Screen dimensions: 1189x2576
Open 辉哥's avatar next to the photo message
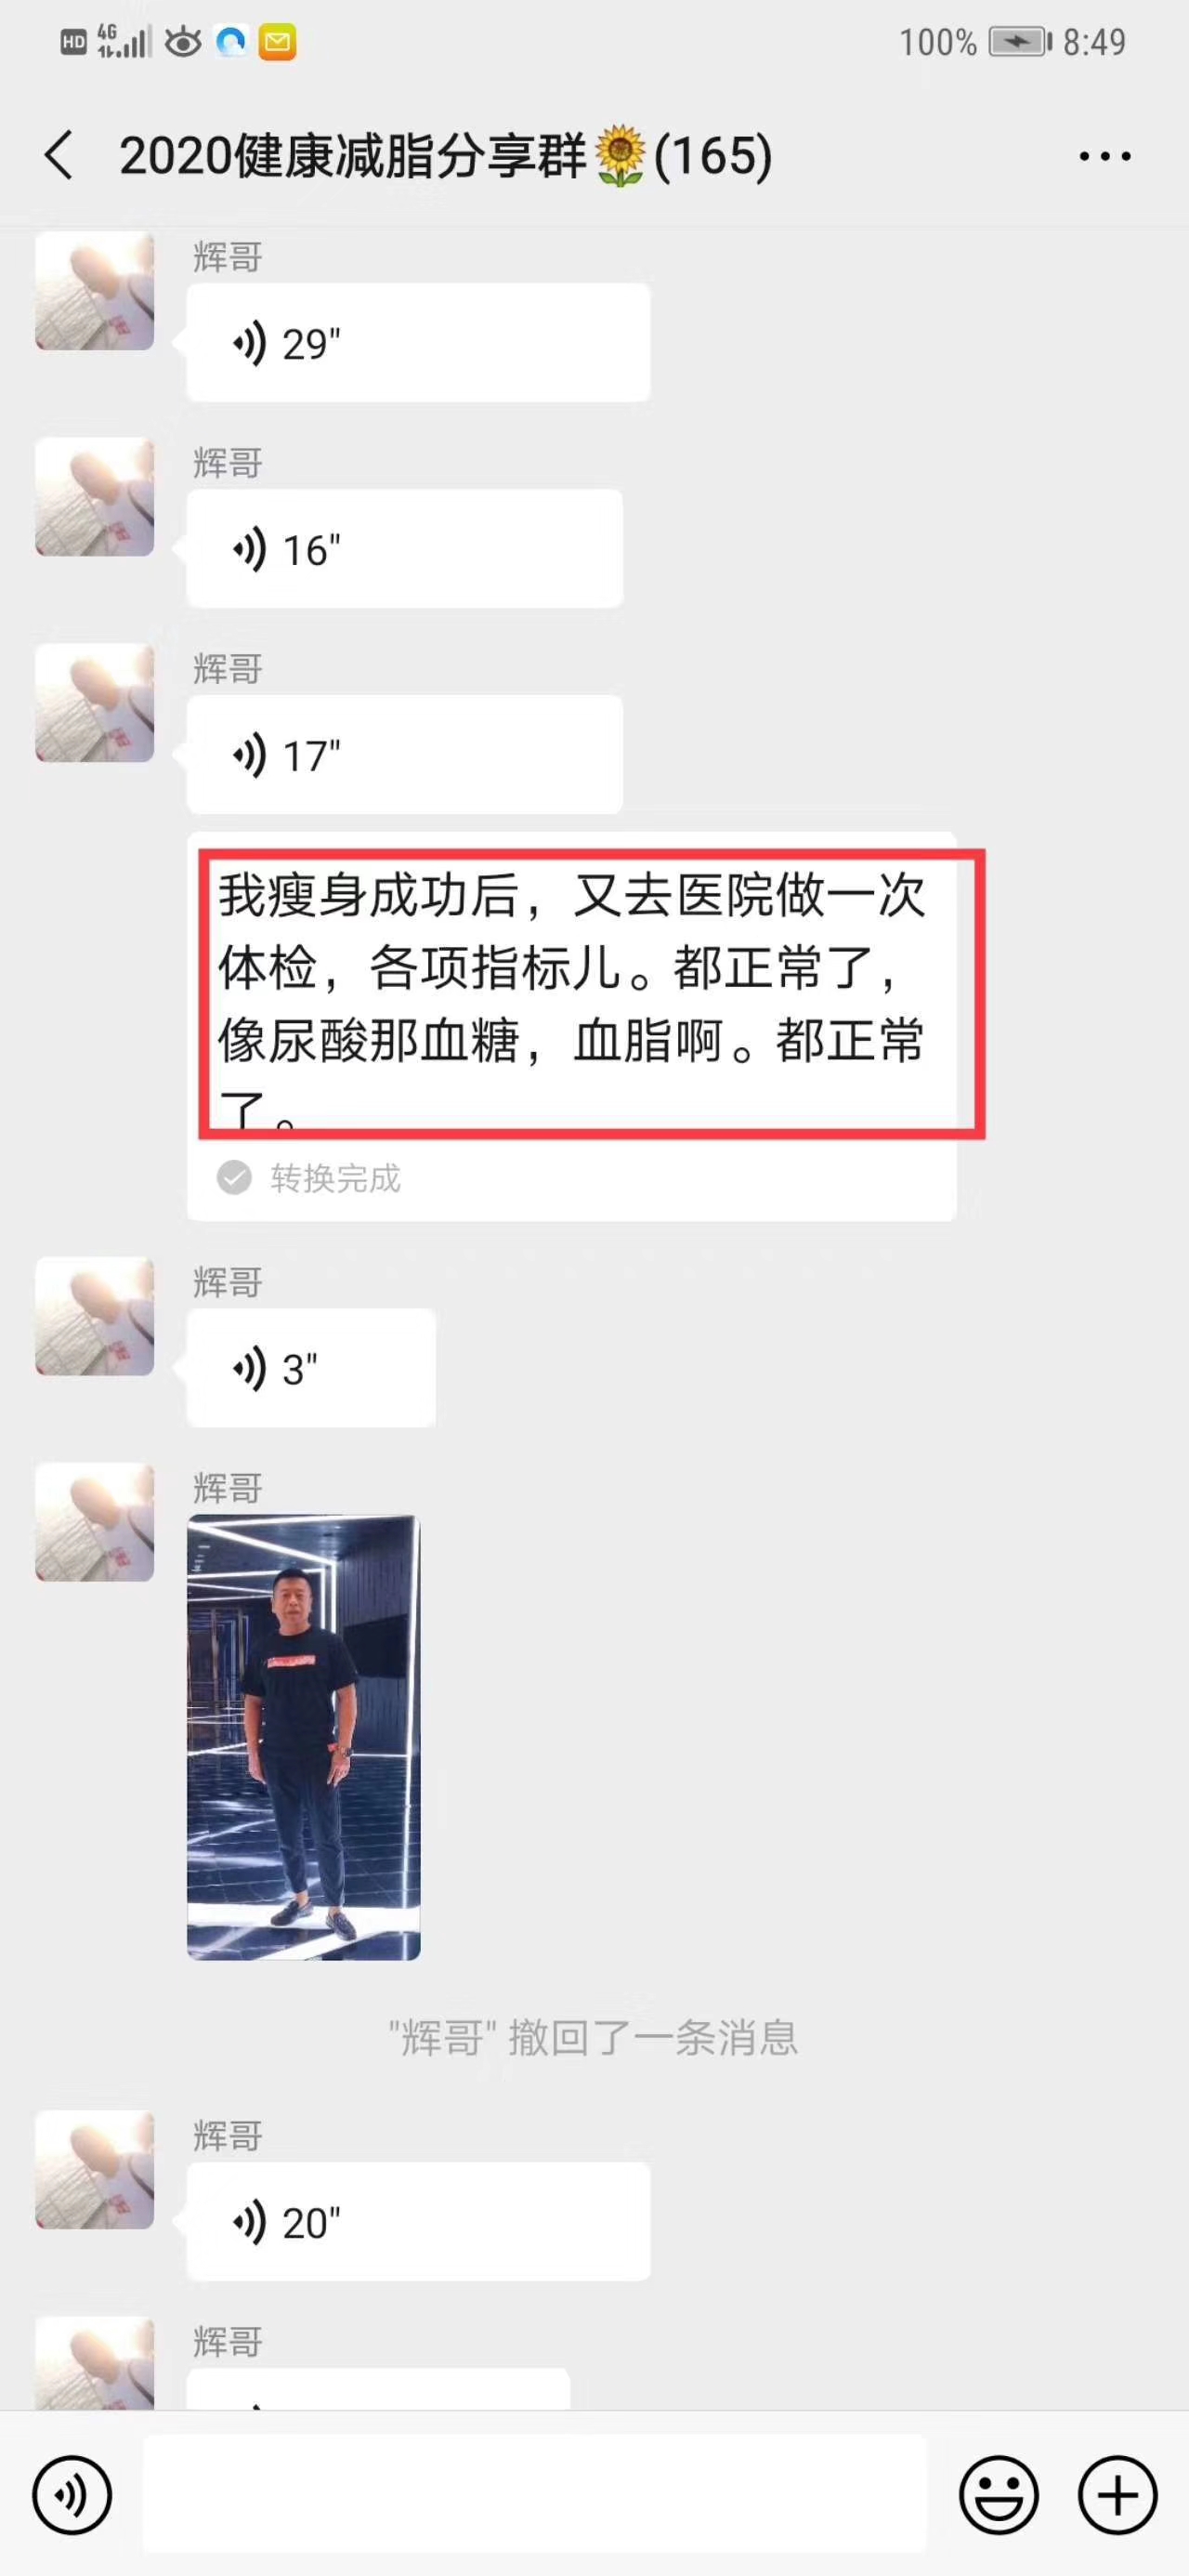coord(95,1522)
